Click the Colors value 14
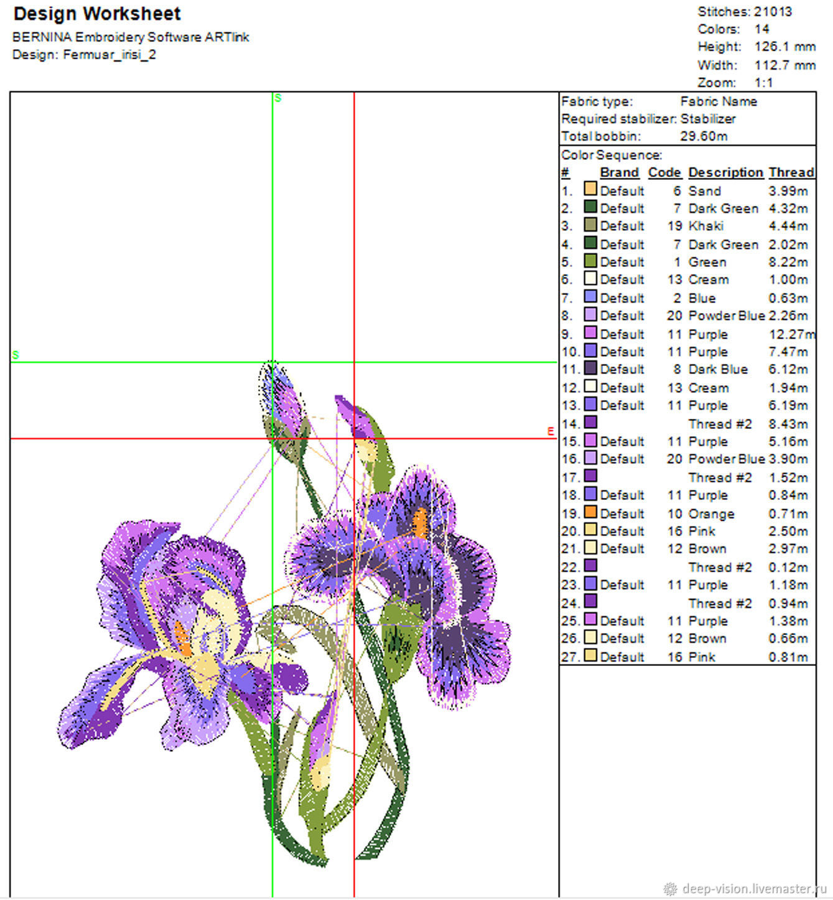The height and width of the screenshot is (900, 833). click(761, 29)
